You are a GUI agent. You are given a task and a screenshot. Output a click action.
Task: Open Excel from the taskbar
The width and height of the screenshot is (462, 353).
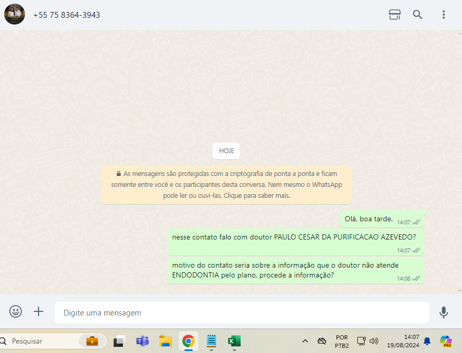click(234, 341)
